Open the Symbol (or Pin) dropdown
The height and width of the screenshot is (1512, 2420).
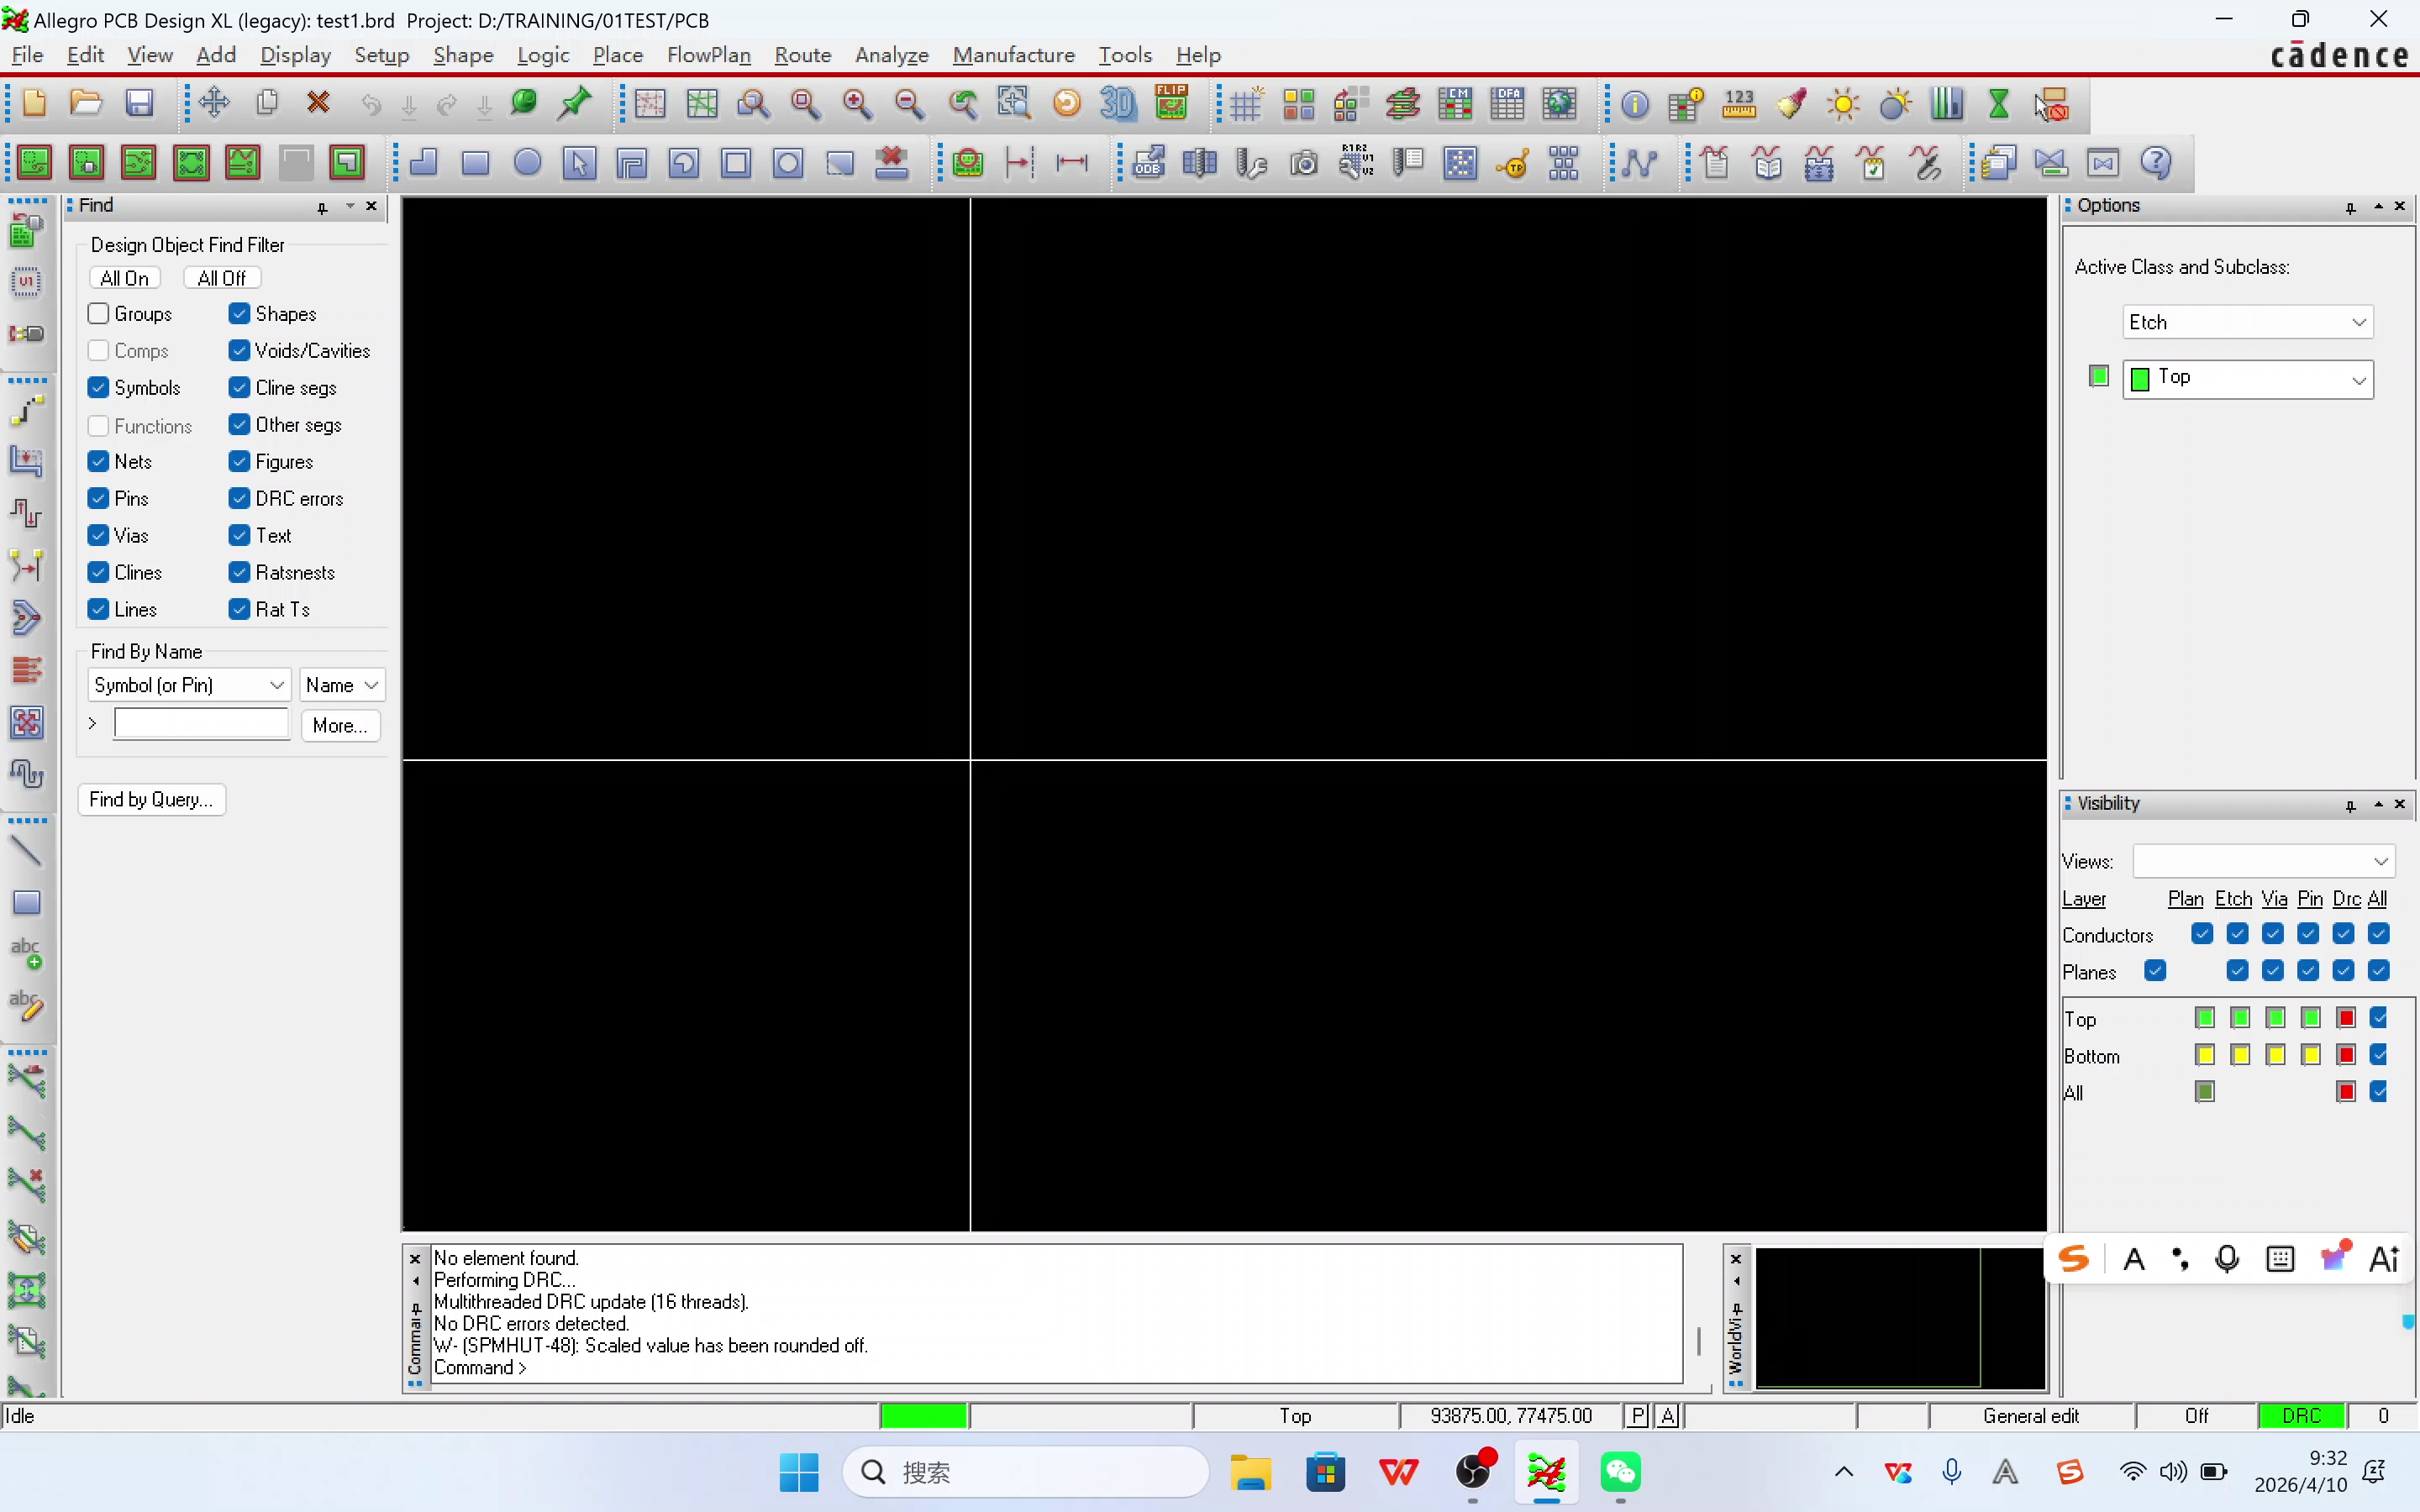tap(189, 685)
